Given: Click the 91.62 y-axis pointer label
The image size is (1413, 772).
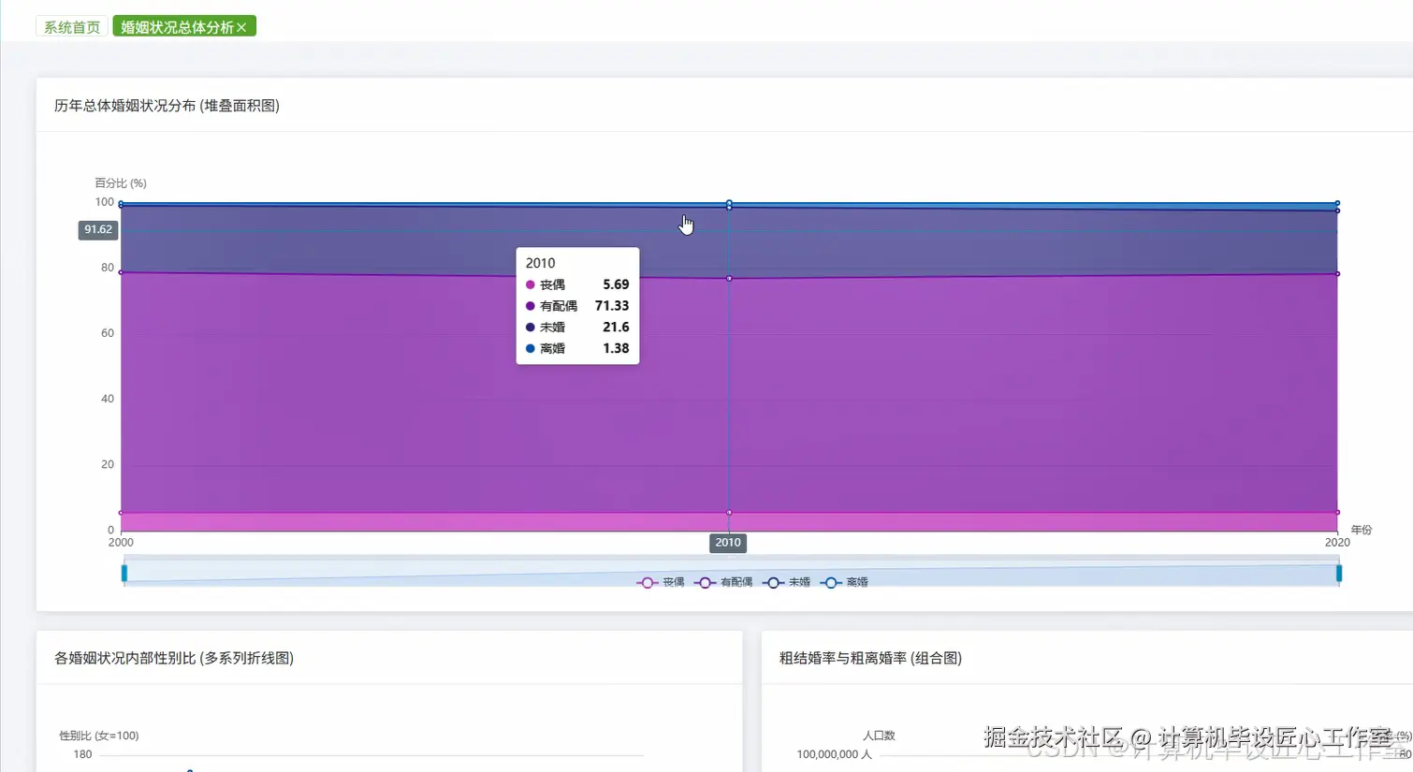Looking at the screenshot, I should (98, 229).
